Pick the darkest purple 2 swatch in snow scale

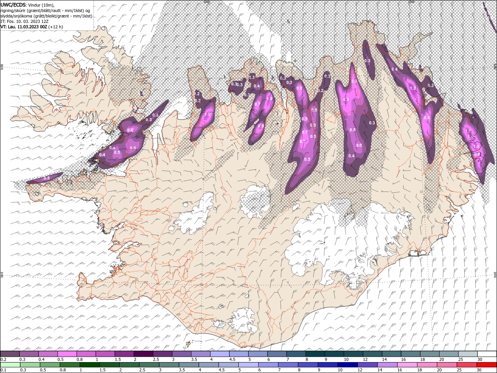(143, 354)
